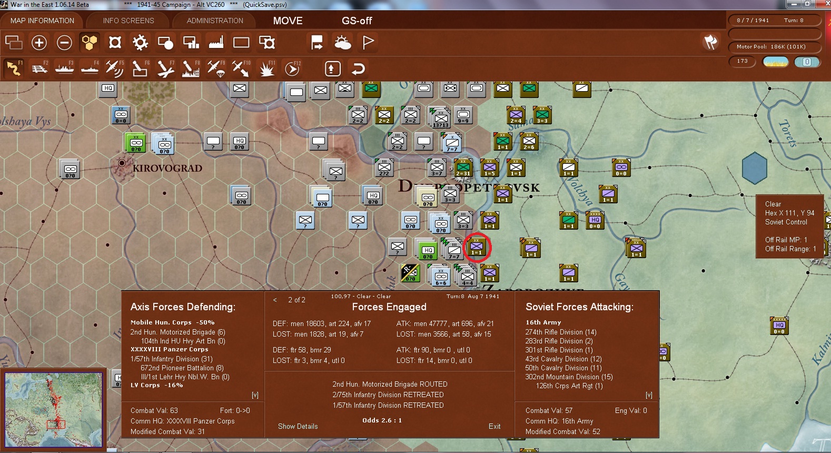This screenshot has height=453, width=831.
Task: Toggle the plain rectangle toolbar icon
Action: click(x=241, y=42)
